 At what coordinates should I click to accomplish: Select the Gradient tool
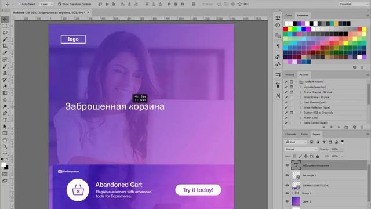(5, 93)
